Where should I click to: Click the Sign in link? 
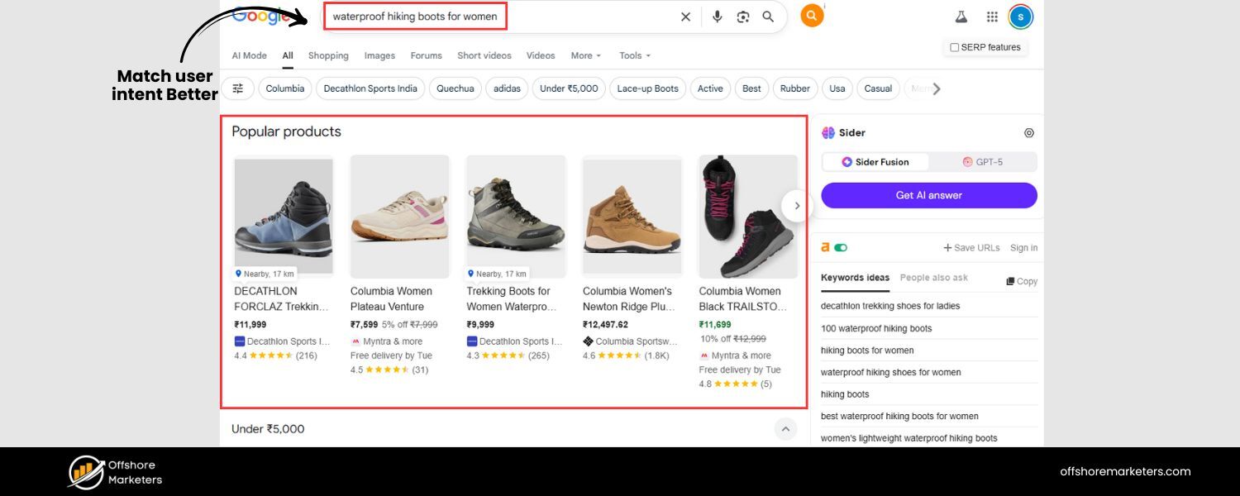[1023, 247]
